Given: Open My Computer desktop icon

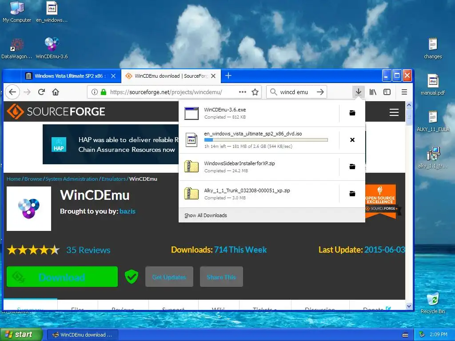Looking at the screenshot, I should [x=17, y=12].
